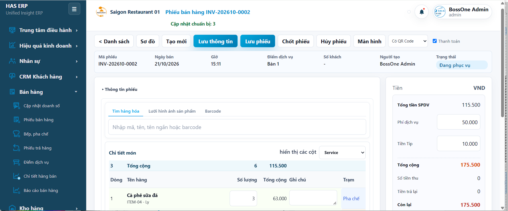Click the Hủy phiếu button
This screenshot has width=508, height=211.
[334, 41]
